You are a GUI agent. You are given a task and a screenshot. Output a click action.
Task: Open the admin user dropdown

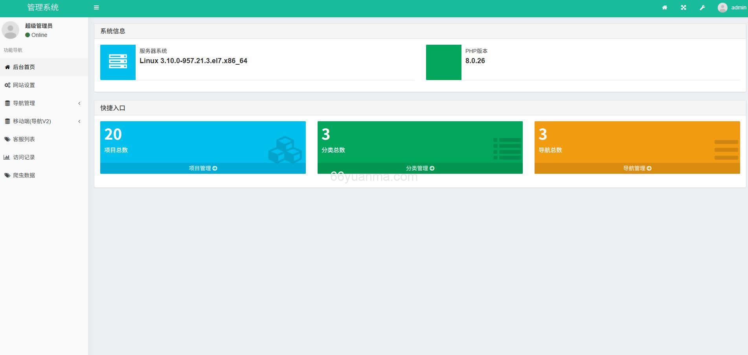click(x=738, y=7)
